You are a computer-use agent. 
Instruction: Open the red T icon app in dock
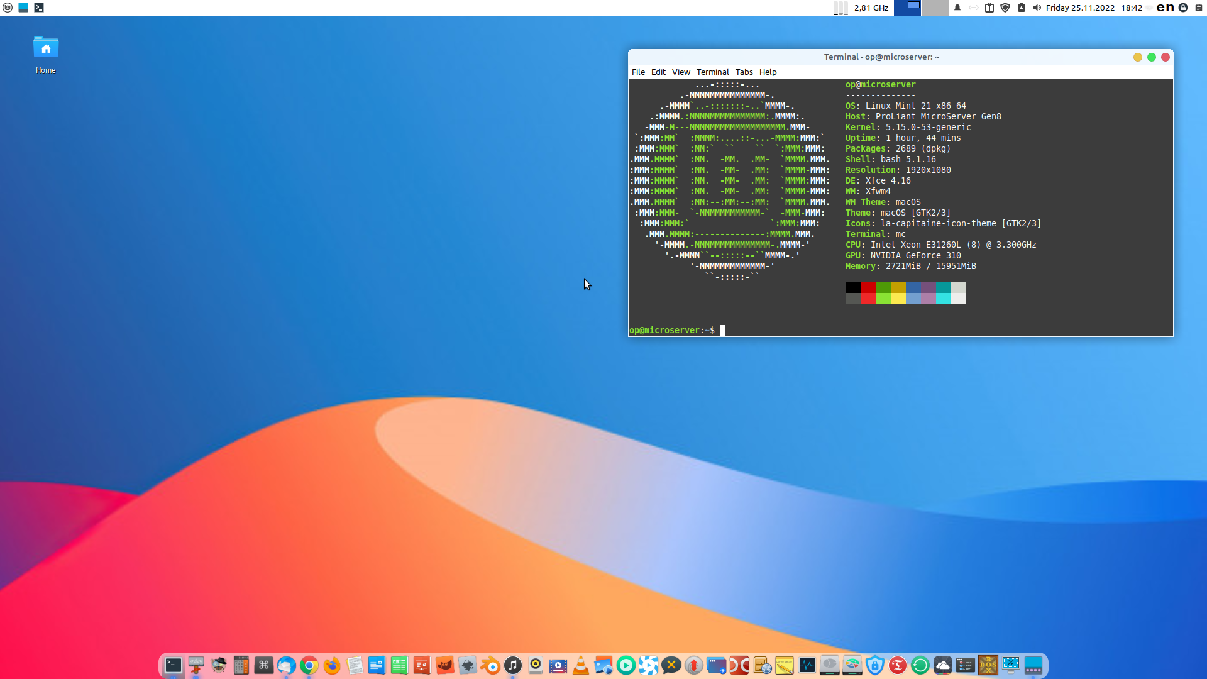point(898,665)
